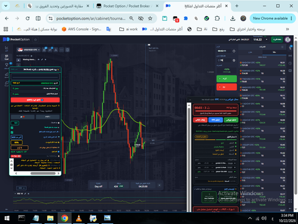Open the H3 timeframe dropdown below the chart

coord(21,188)
